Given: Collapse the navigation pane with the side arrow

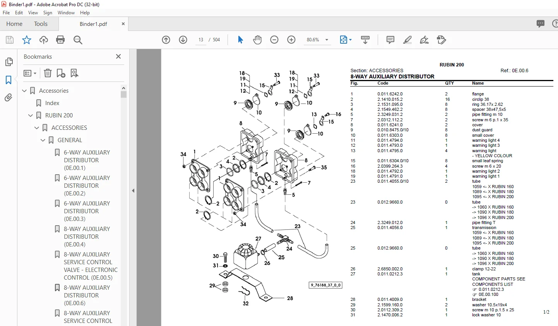Looking at the screenshot, I should click(133, 190).
